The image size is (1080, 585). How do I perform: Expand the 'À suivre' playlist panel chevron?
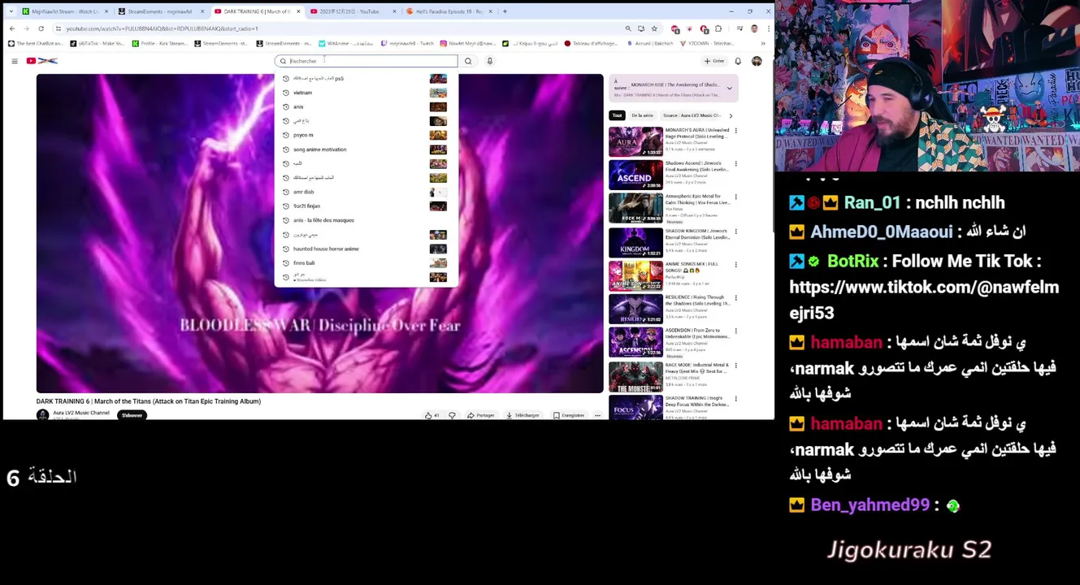(729, 88)
